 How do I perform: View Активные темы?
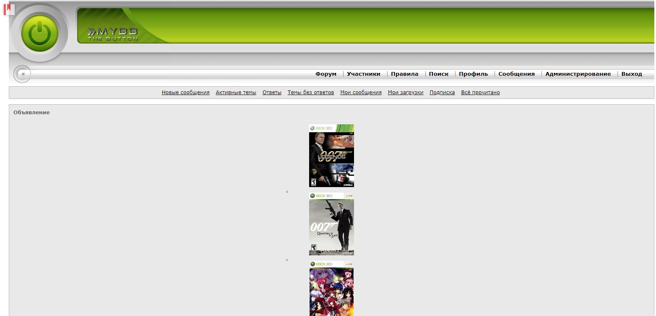(x=236, y=92)
